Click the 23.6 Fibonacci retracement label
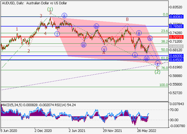 coord(164,31)
